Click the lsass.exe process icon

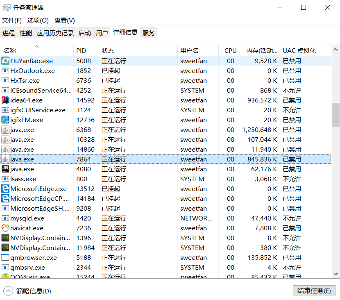pyautogui.click(x=5, y=179)
